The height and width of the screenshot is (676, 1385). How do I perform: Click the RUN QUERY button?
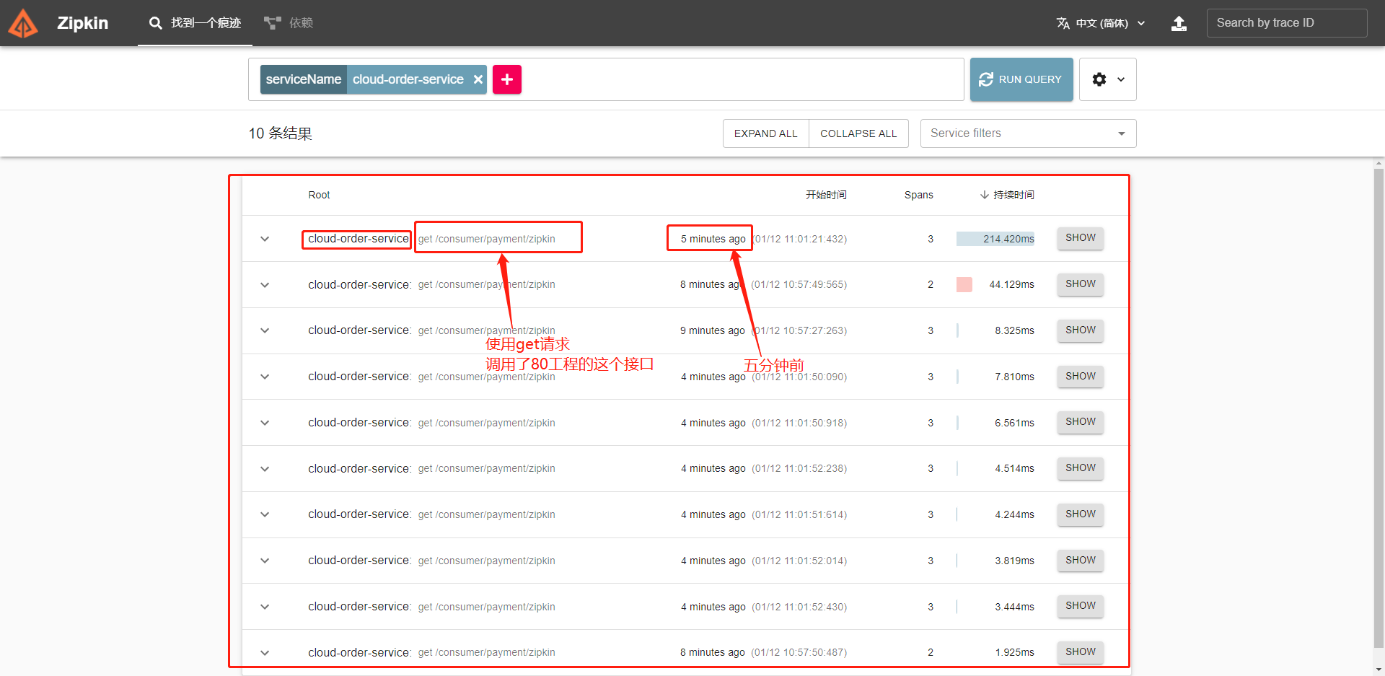(x=1021, y=79)
